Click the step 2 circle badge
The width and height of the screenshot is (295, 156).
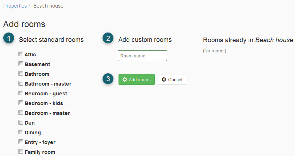click(x=108, y=38)
